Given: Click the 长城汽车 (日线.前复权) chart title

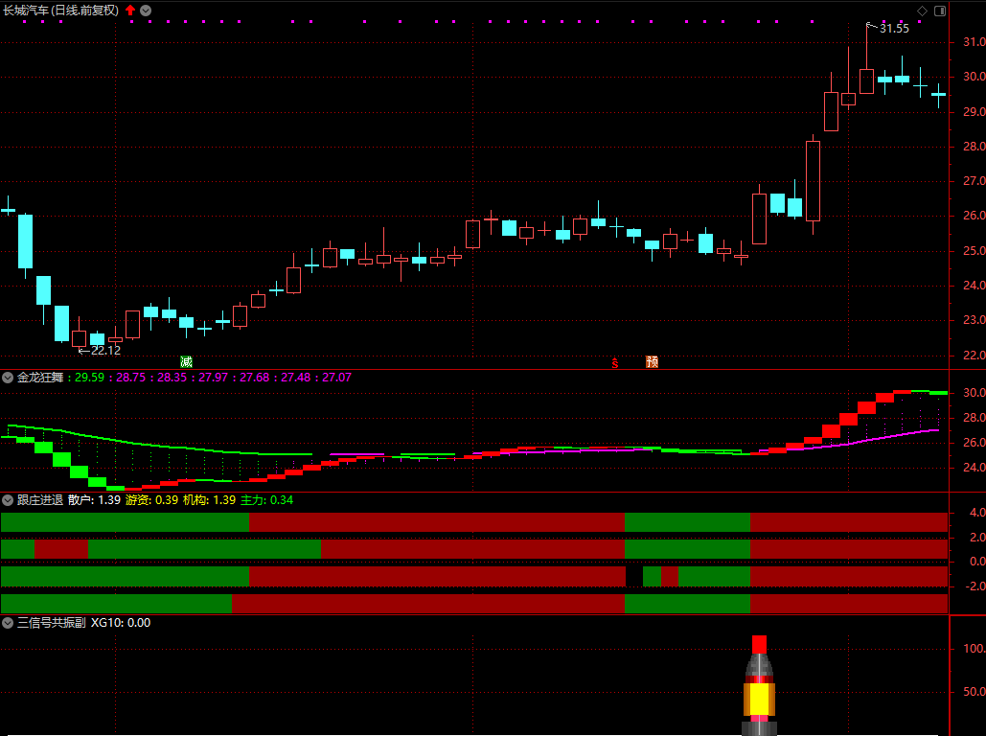Looking at the screenshot, I should point(61,11).
